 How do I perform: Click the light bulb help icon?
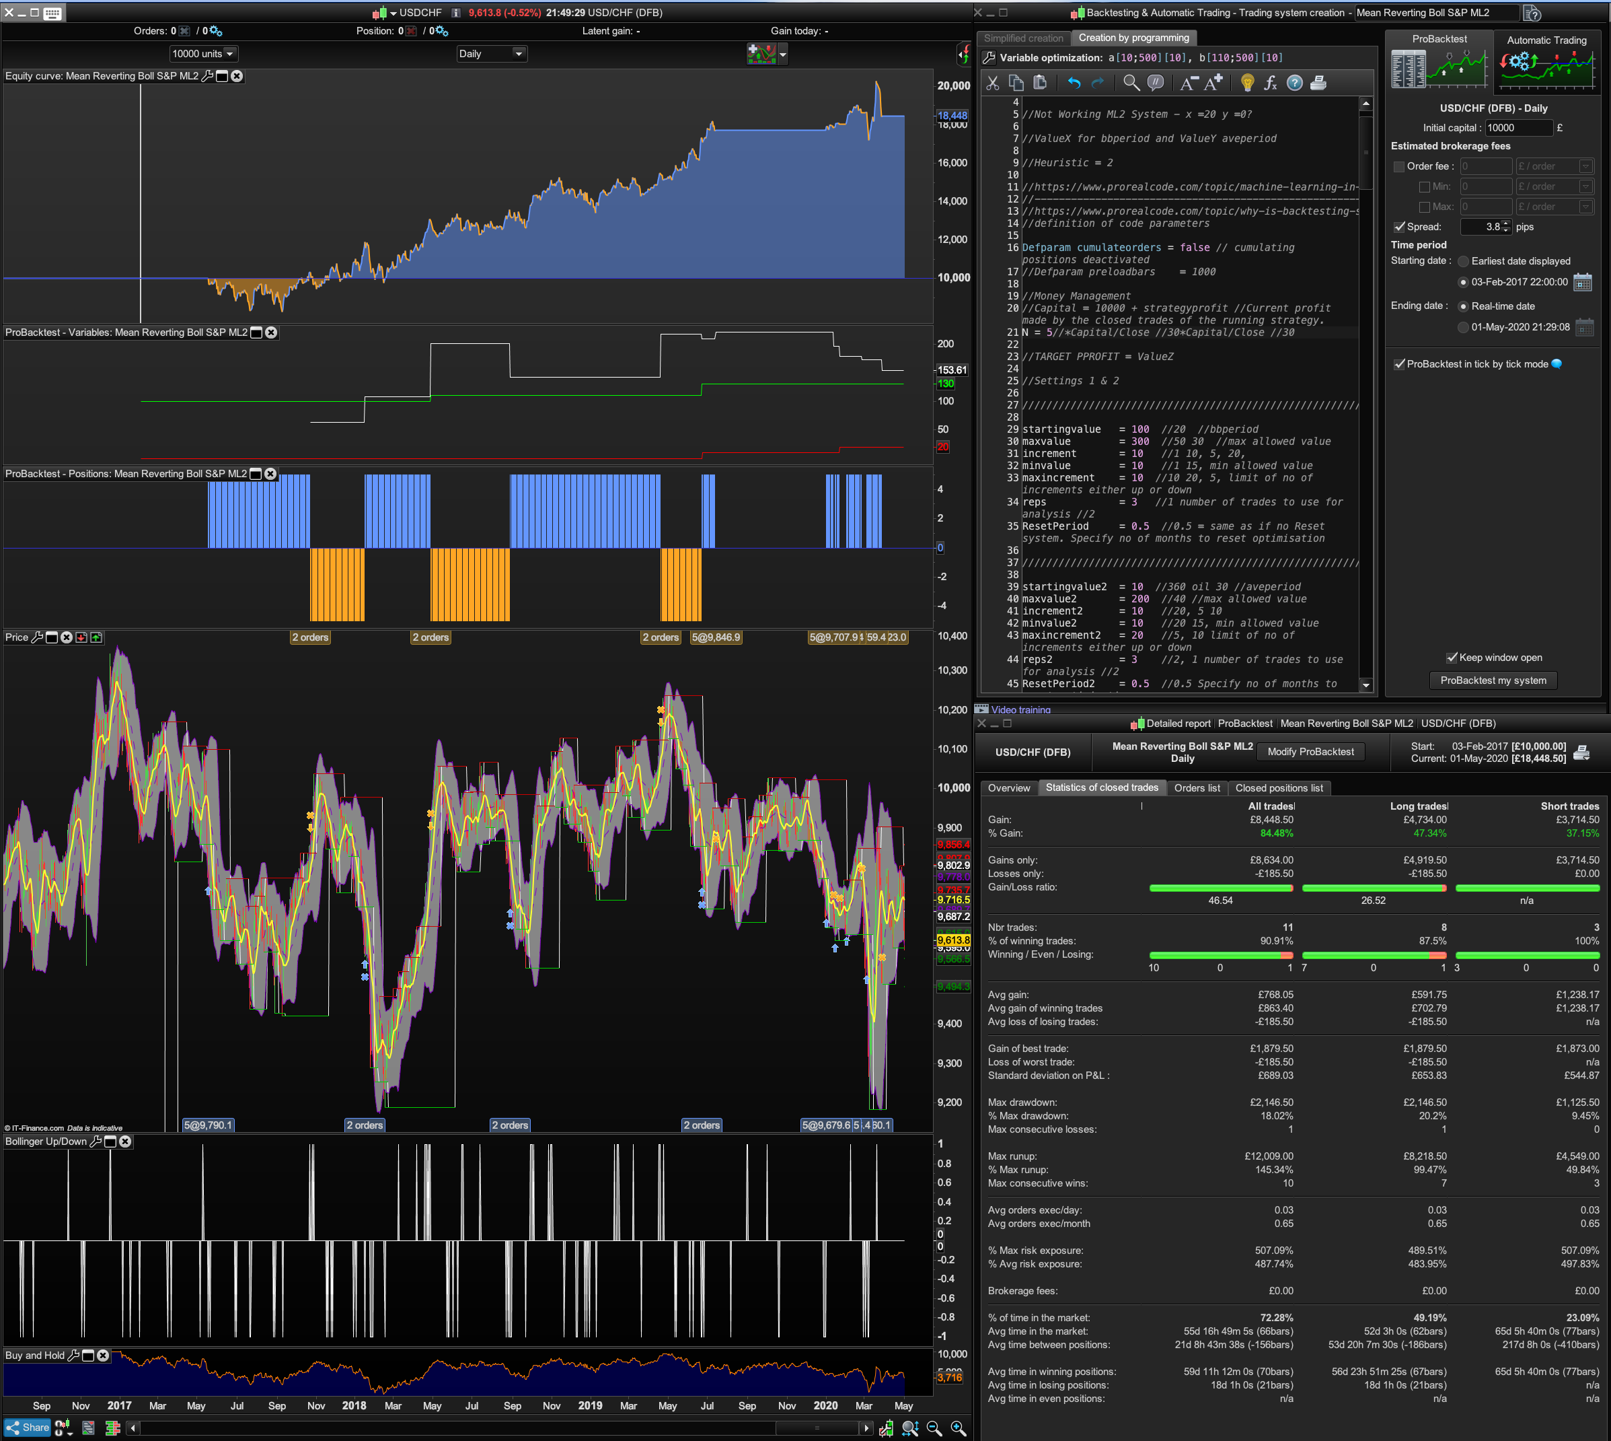(1248, 83)
